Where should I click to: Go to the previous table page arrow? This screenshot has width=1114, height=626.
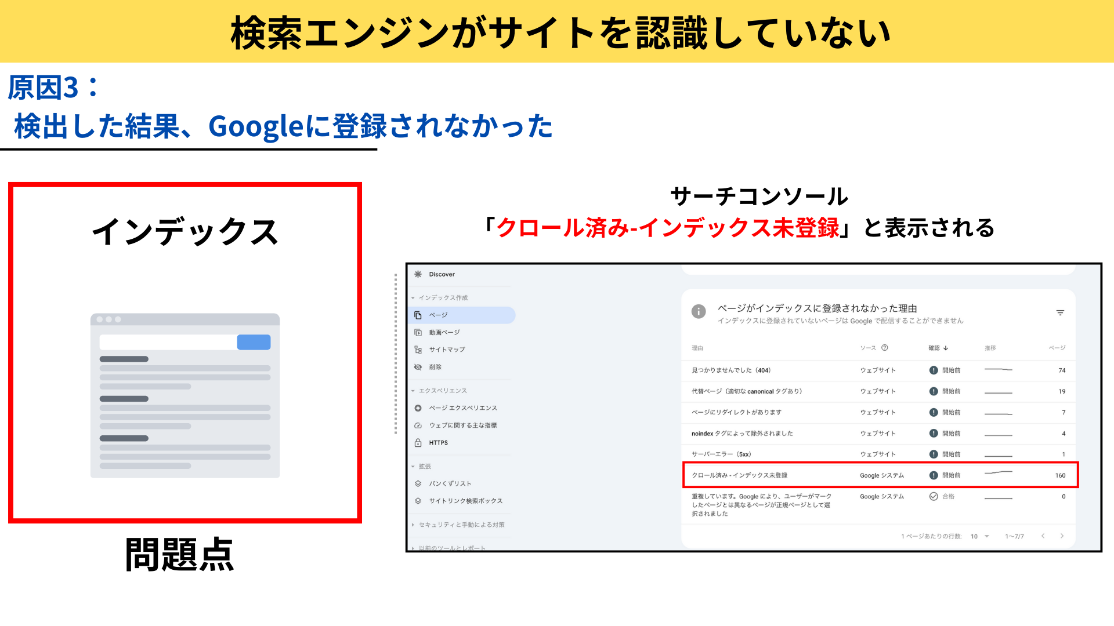[1043, 536]
